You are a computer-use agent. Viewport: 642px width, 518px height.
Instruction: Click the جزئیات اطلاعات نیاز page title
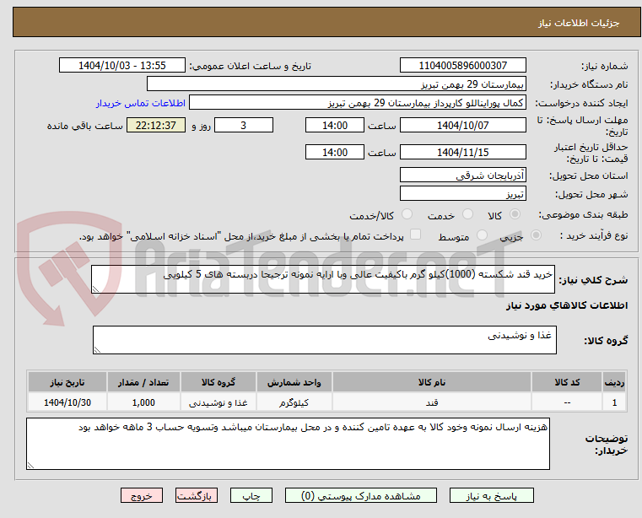click(x=579, y=23)
